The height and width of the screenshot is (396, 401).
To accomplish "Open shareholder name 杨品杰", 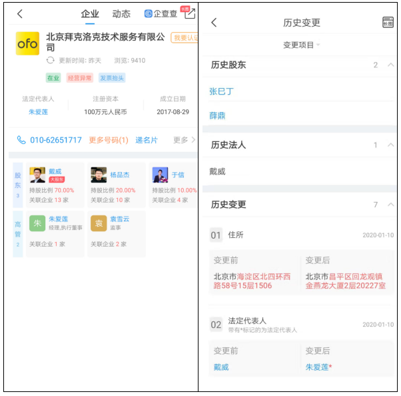I will point(120,175).
